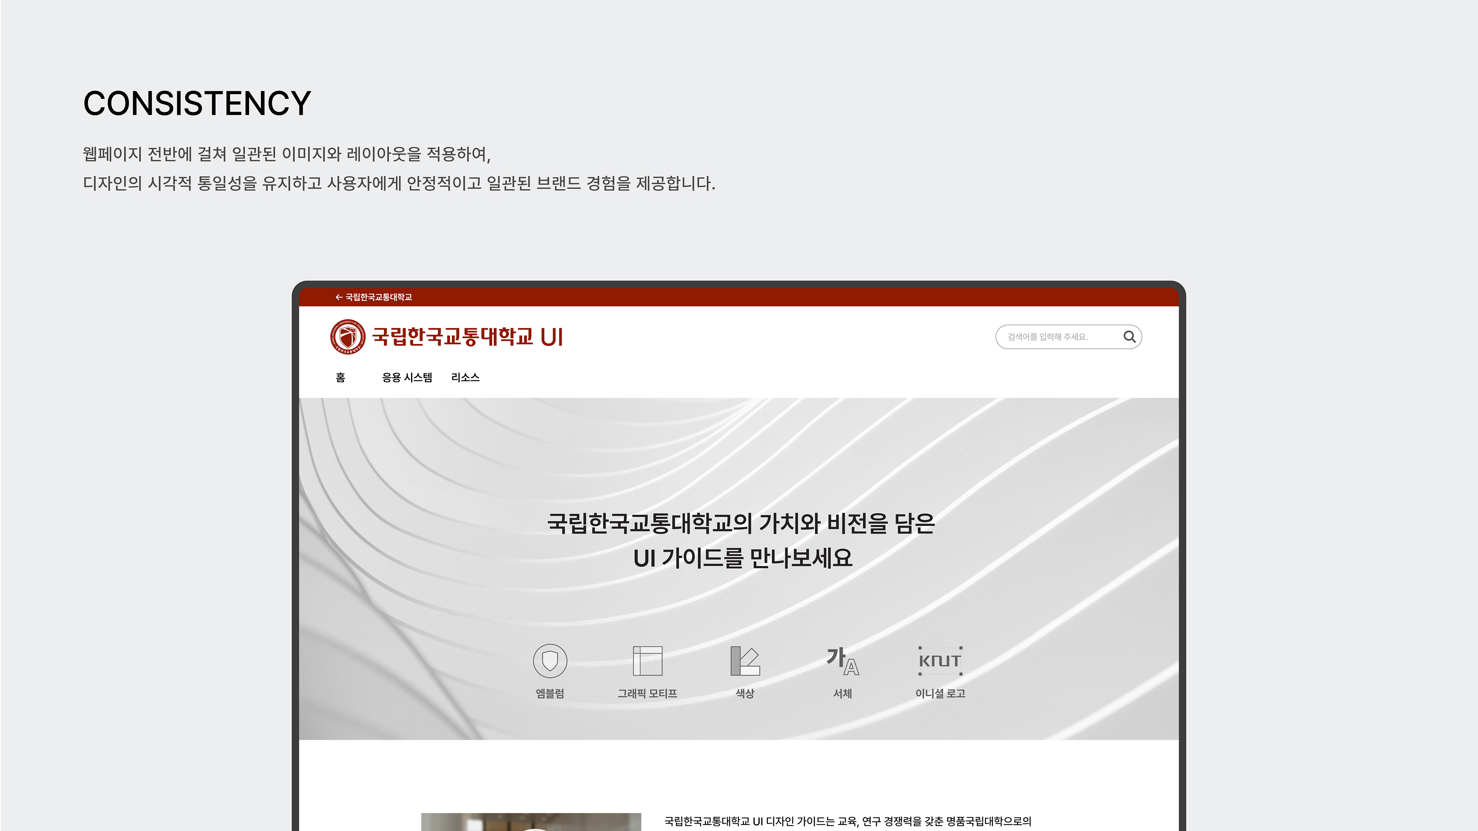Open the 그래픽 모티프 layout icon
This screenshot has height=831, width=1478.
[647, 661]
